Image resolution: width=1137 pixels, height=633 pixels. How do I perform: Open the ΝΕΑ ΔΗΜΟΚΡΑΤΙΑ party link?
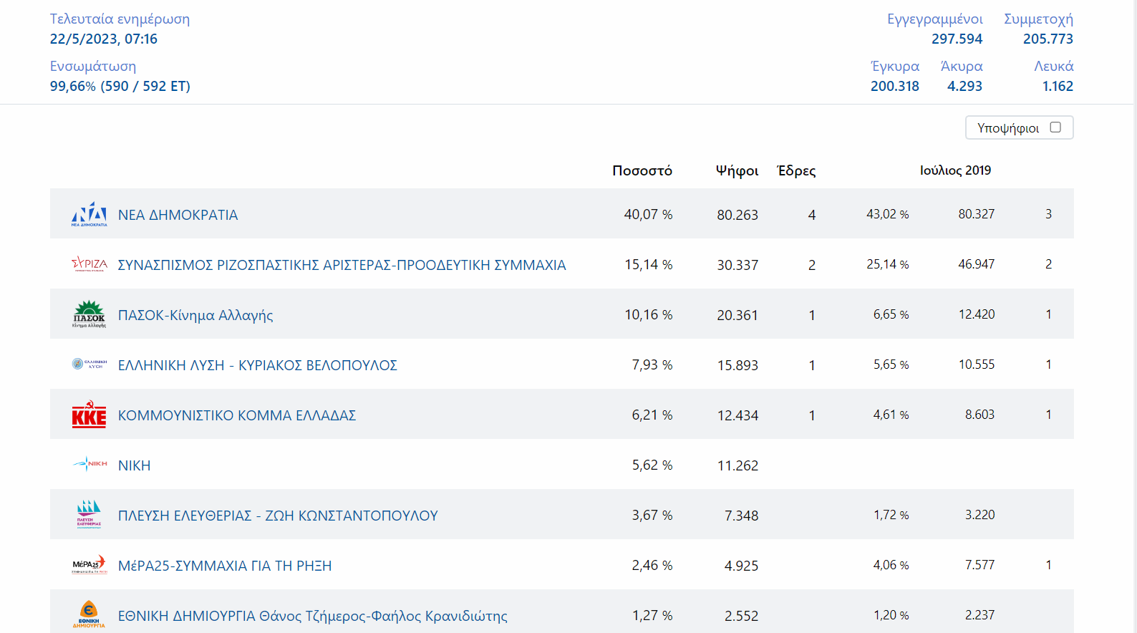178,215
